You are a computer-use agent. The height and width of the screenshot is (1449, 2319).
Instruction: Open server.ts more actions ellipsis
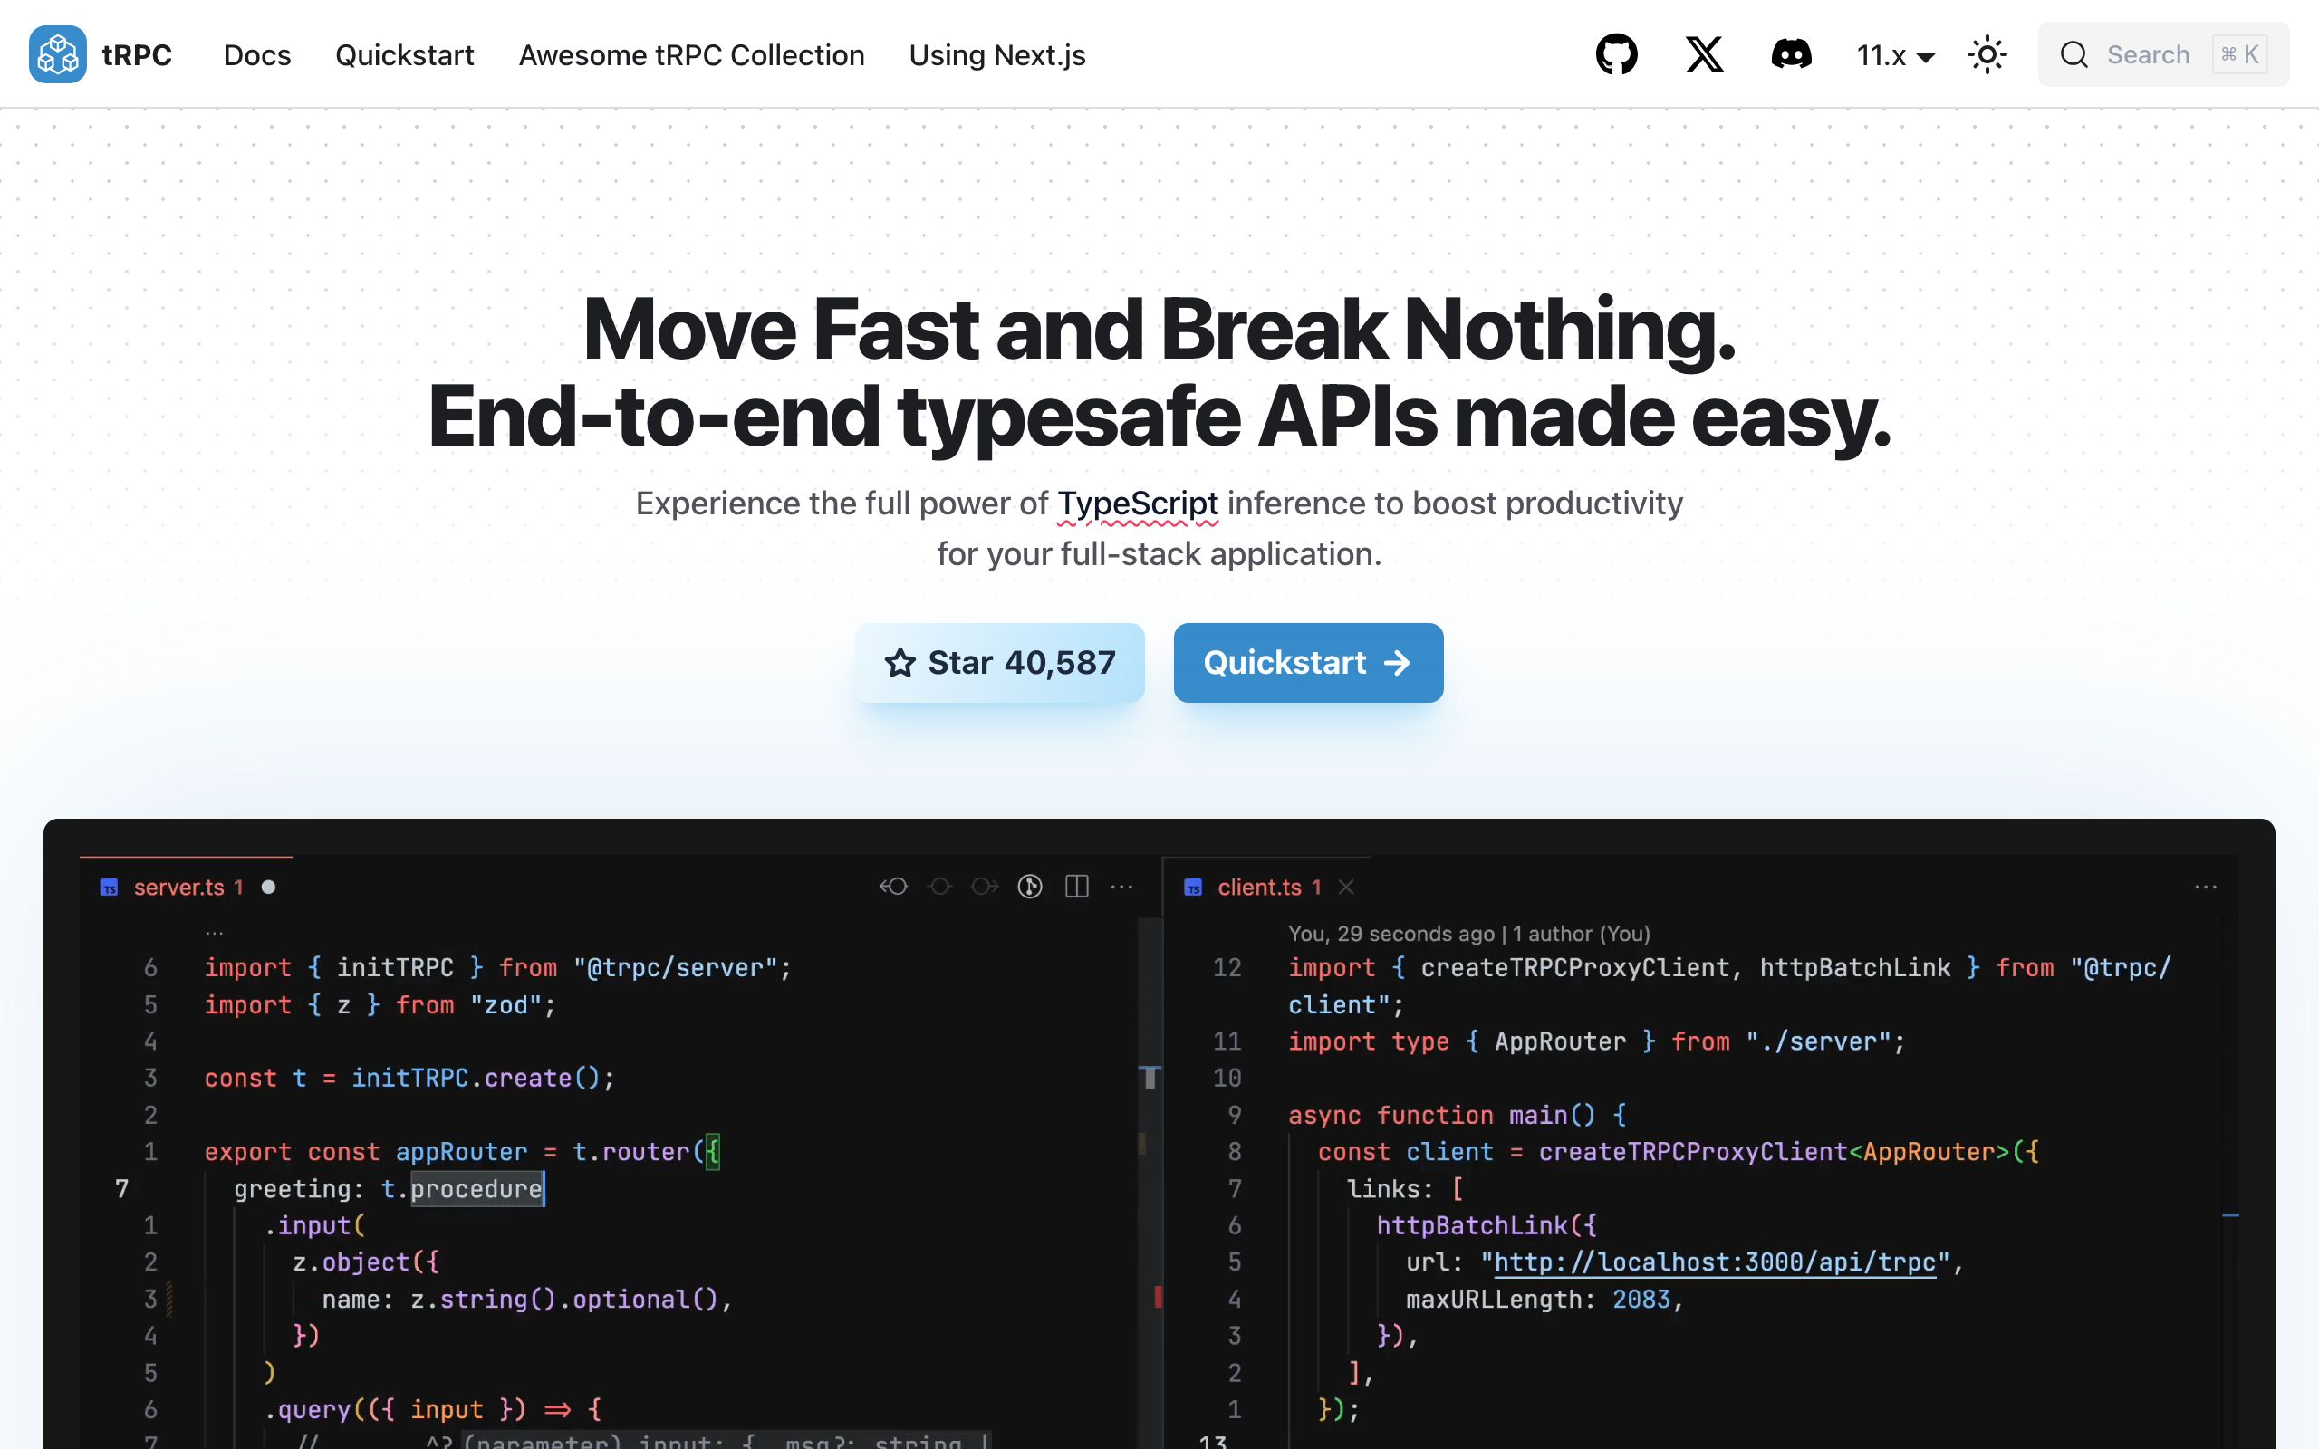coord(1121,888)
